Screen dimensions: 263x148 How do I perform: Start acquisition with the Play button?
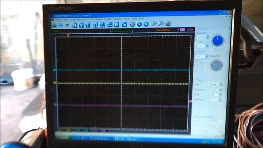point(139,24)
